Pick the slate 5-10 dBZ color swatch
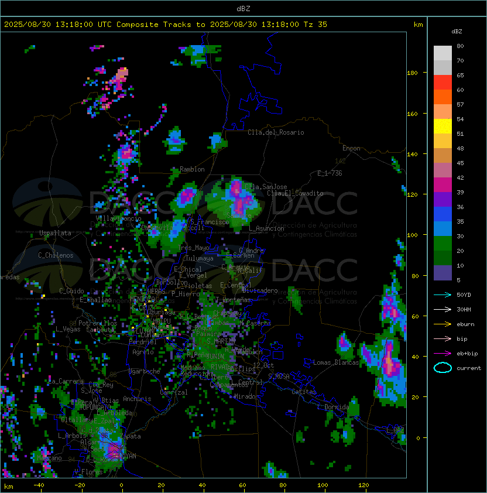 (x=443, y=273)
